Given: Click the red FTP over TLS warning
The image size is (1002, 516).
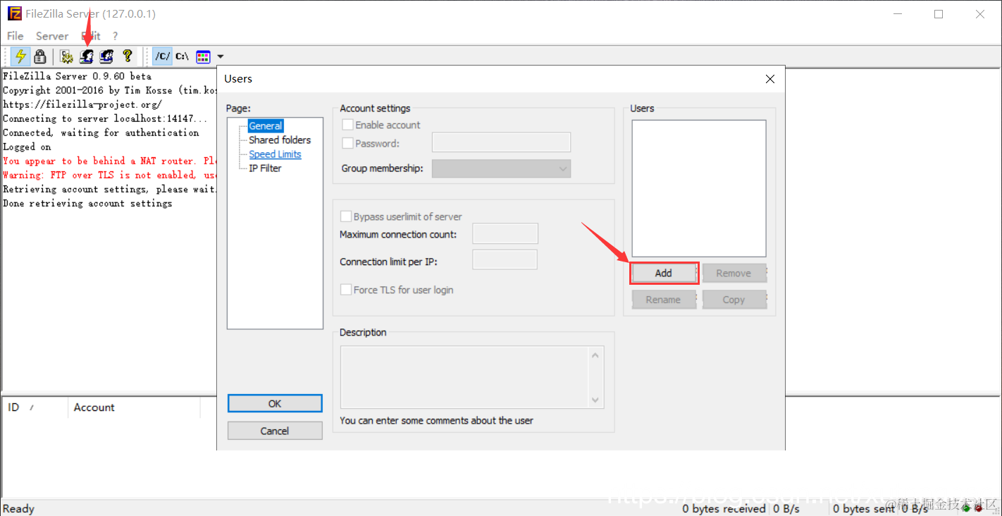Looking at the screenshot, I should [110, 175].
